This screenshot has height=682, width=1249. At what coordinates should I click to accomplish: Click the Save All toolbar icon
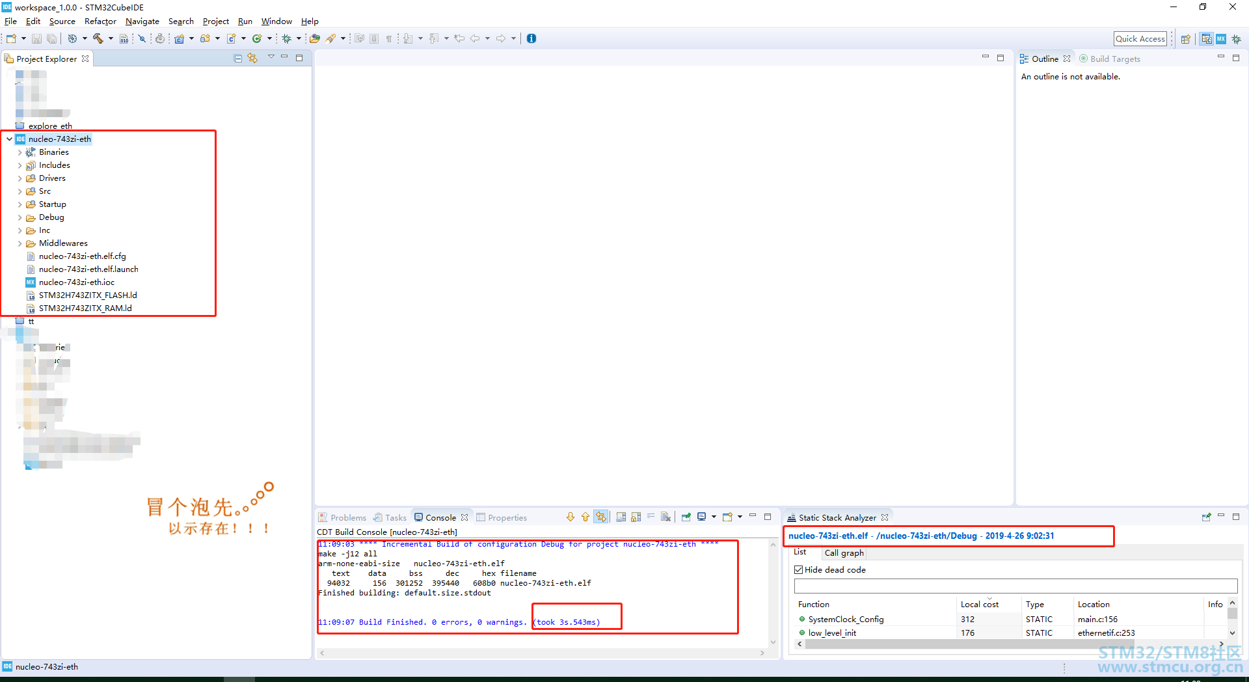tap(51, 38)
